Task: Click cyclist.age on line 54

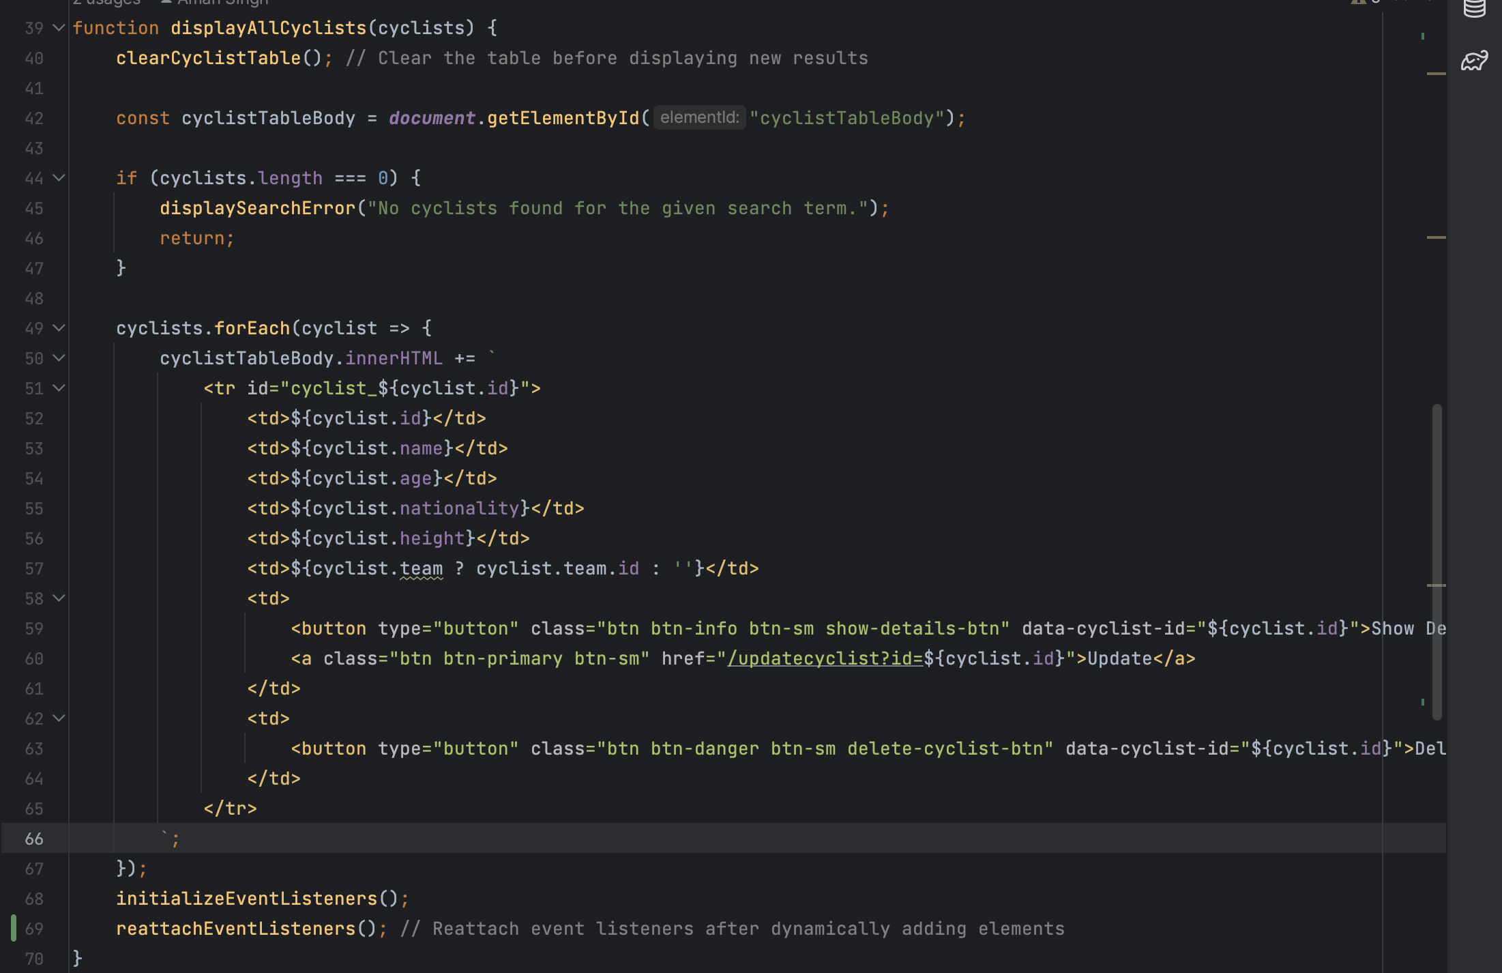Action: (x=372, y=478)
